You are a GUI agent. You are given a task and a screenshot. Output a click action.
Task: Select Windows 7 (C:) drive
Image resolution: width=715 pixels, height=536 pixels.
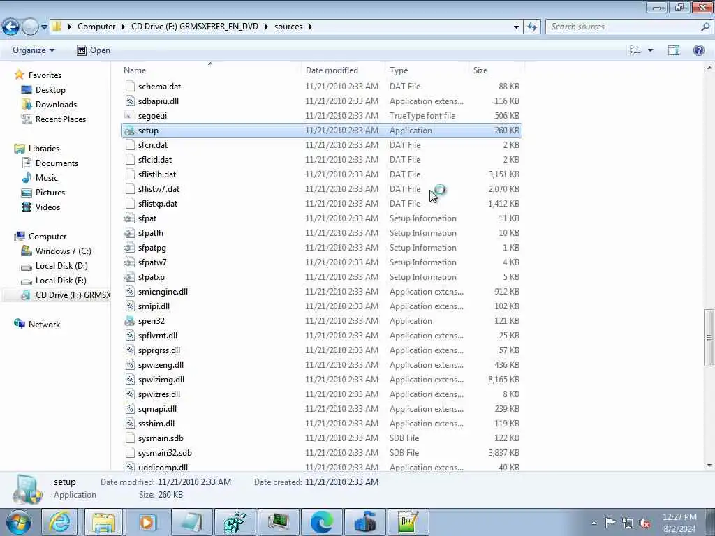coord(63,251)
